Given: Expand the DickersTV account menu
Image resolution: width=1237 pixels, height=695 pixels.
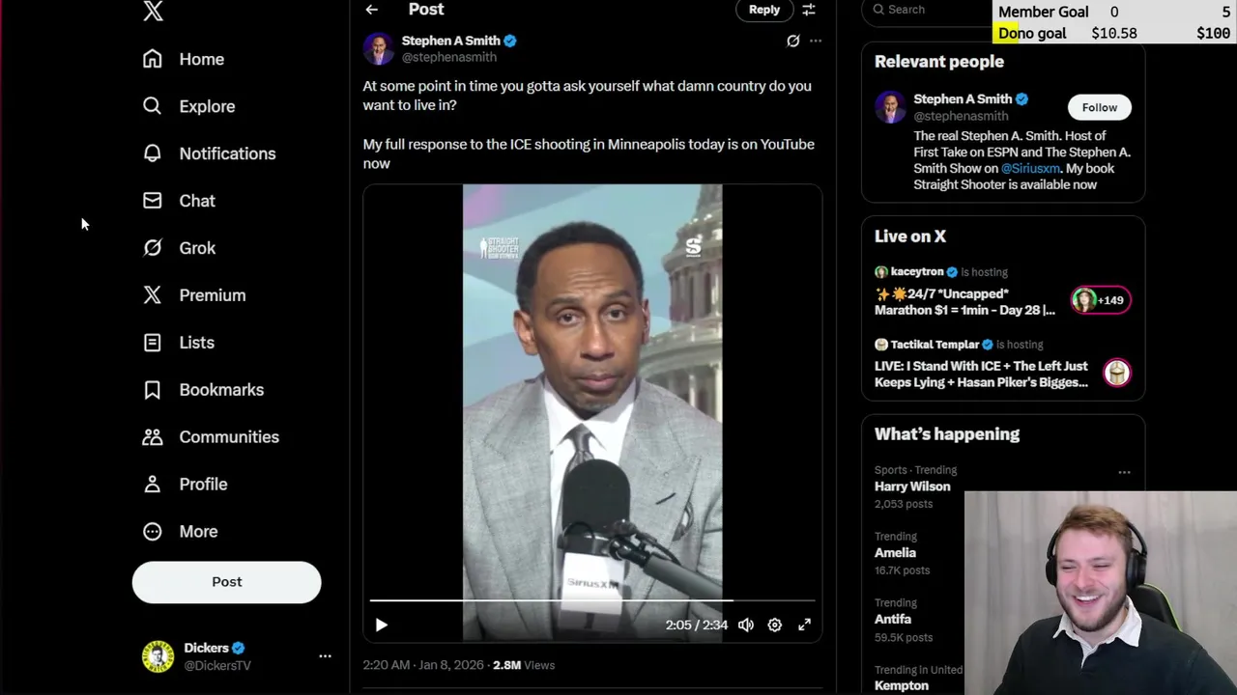Looking at the screenshot, I should (325, 656).
